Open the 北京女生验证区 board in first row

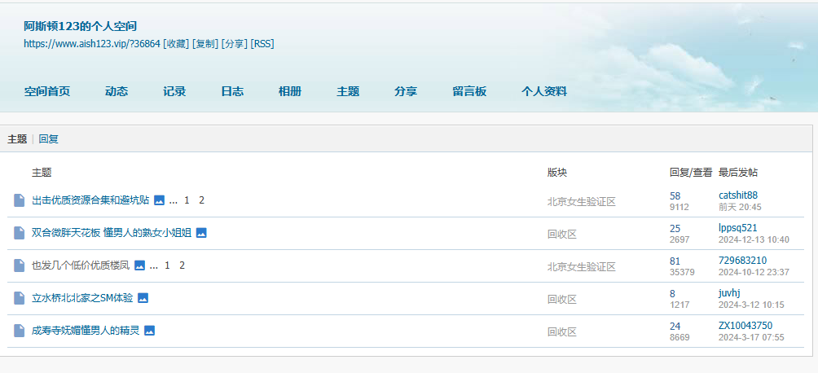point(581,201)
